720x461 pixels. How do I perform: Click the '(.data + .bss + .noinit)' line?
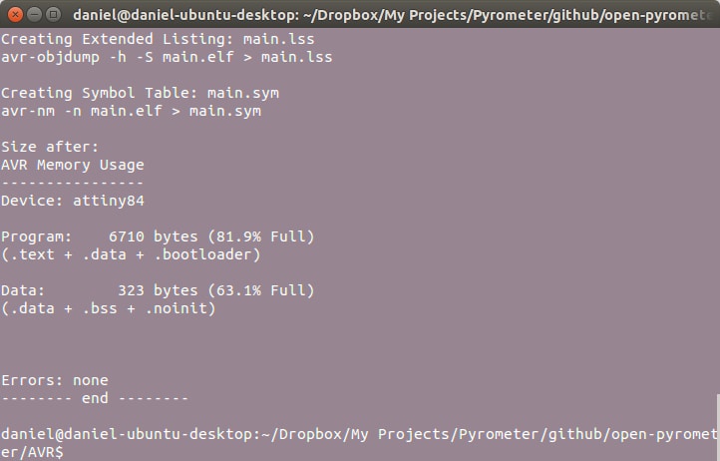click(109, 308)
